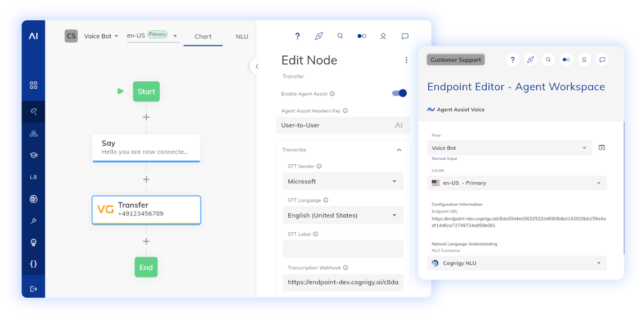
Task: Switch to the Chart tab
Action: coord(203,36)
